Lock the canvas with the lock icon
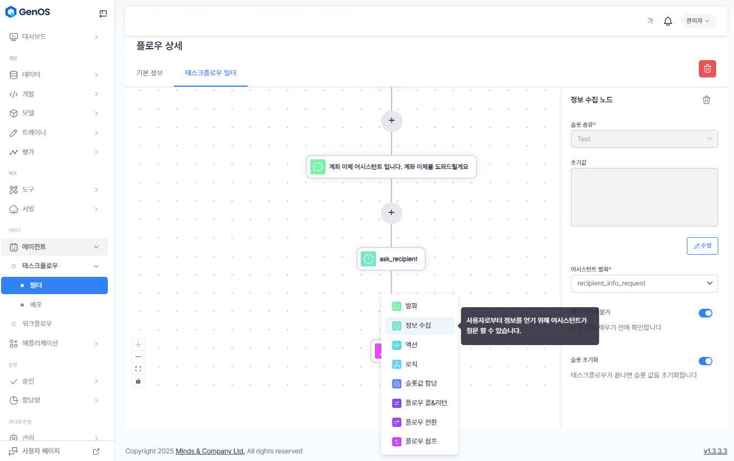Viewport: 734px width, 461px height. tap(138, 381)
